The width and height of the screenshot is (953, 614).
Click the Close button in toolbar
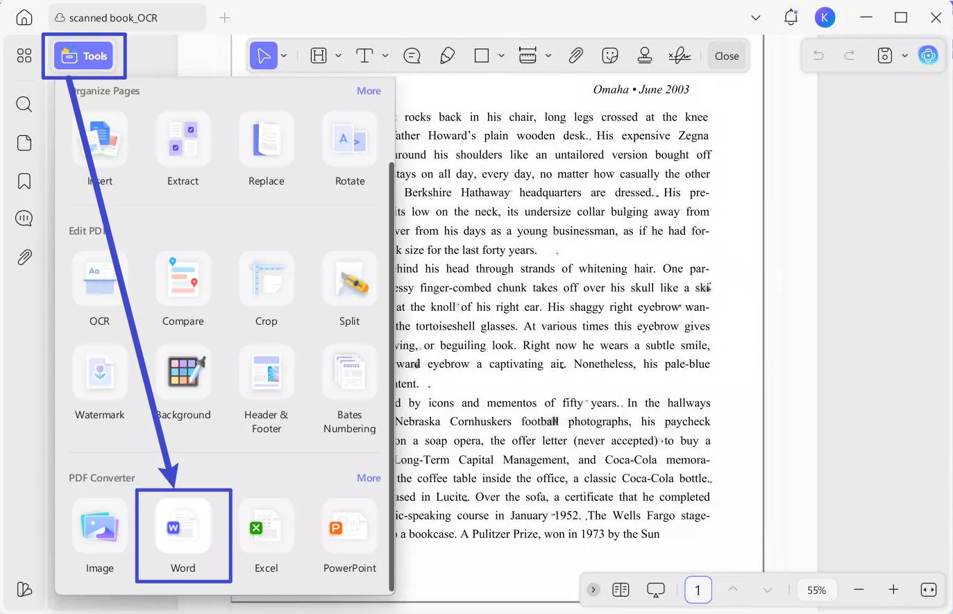[727, 56]
